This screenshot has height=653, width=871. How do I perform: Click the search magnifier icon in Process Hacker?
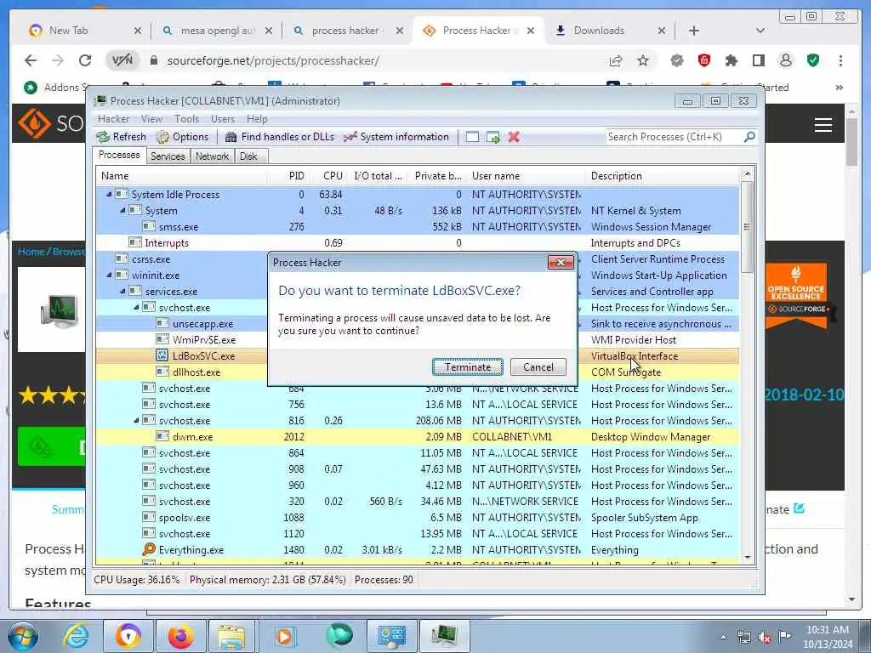tap(749, 137)
